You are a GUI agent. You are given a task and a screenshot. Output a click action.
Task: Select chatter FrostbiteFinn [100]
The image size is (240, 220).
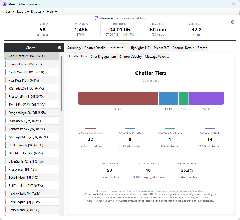31,97
